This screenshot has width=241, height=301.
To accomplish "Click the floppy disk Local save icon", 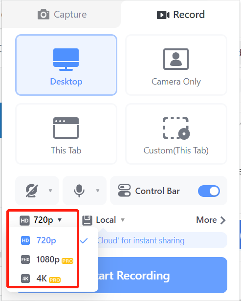I will point(88,220).
